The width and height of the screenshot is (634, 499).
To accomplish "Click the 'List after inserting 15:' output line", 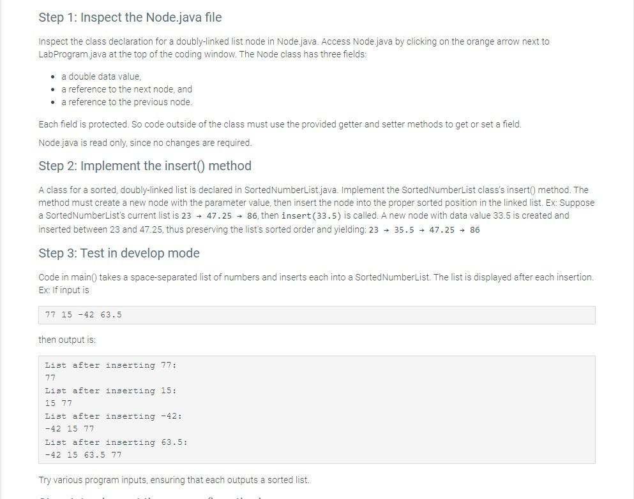I will pyautogui.click(x=110, y=391).
